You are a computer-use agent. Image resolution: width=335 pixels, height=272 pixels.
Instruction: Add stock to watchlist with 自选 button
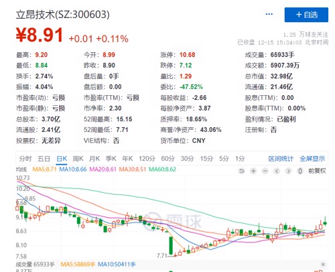pos(306,15)
